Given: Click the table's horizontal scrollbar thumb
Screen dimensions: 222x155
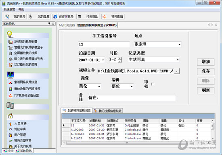Looking at the screenshot, I should [127, 143].
